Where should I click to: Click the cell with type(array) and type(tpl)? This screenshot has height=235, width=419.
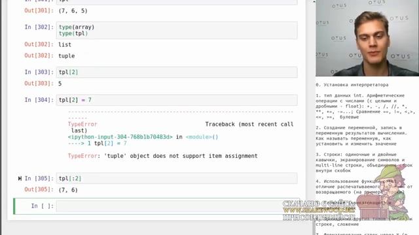pyautogui.click(x=177, y=31)
